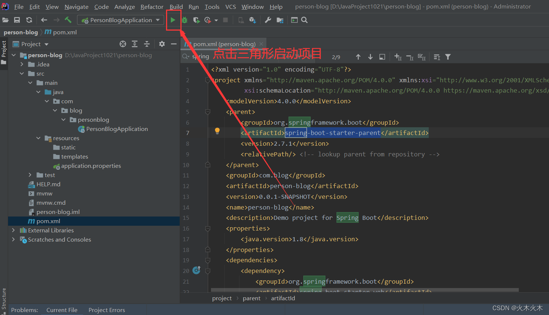
Task: Collapse the person-blog root project node
Action: pyautogui.click(x=14, y=55)
